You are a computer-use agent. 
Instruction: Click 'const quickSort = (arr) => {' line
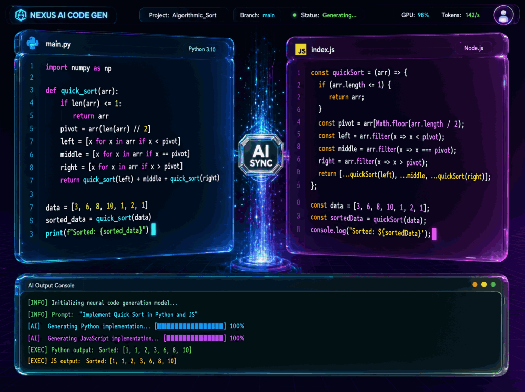point(359,73)
